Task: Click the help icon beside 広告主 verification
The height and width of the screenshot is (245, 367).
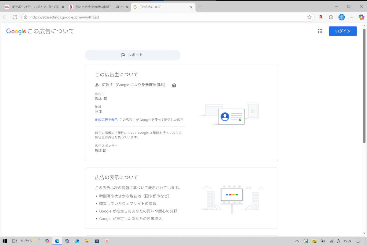Action: tap(174, 85)
